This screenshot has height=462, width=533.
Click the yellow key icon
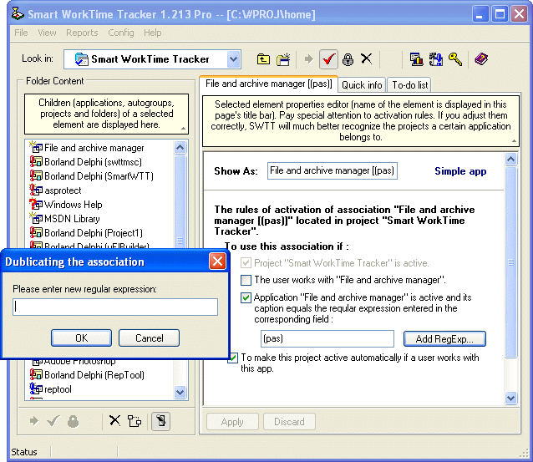(x=454, y=59)
